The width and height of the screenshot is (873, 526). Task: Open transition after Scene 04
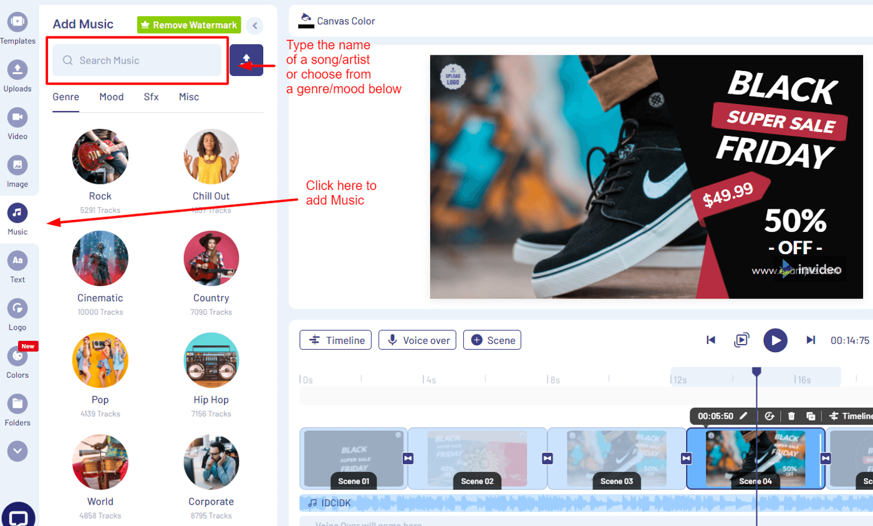tap(826, 458)
